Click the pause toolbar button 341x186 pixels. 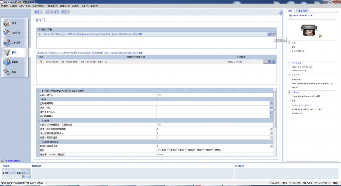coord(36,12)
